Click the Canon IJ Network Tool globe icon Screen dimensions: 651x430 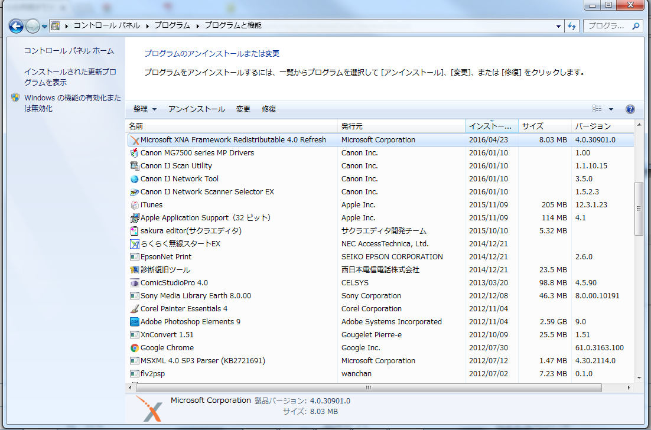(135, 179)
